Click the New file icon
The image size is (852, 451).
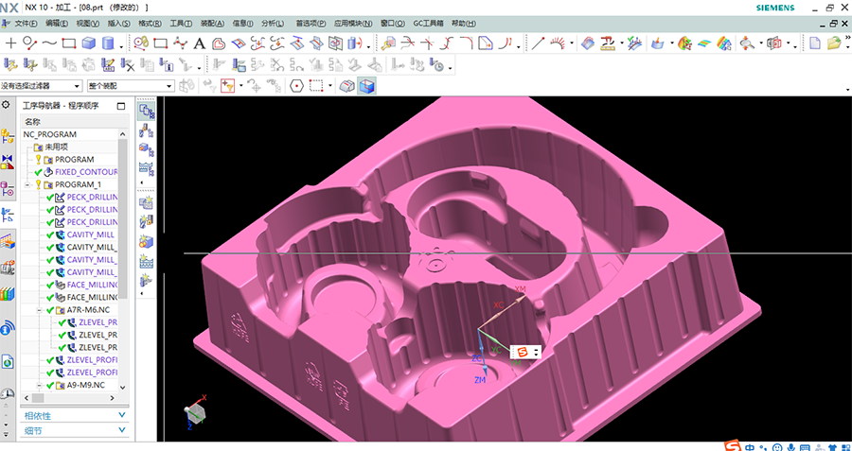814,43
